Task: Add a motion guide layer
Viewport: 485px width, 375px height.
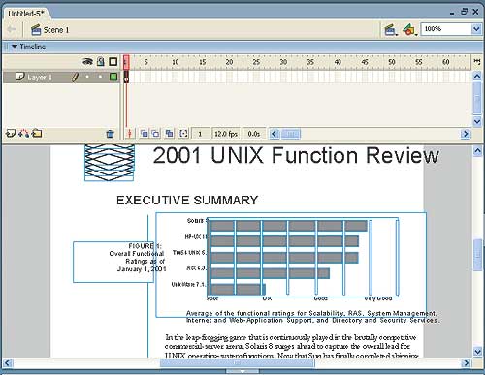Action: coord(23,133)
